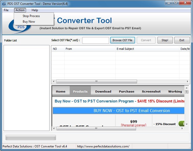Click the Perfect Data Solutions status text
The image size is (193, 151).
(x=35, y=146)
